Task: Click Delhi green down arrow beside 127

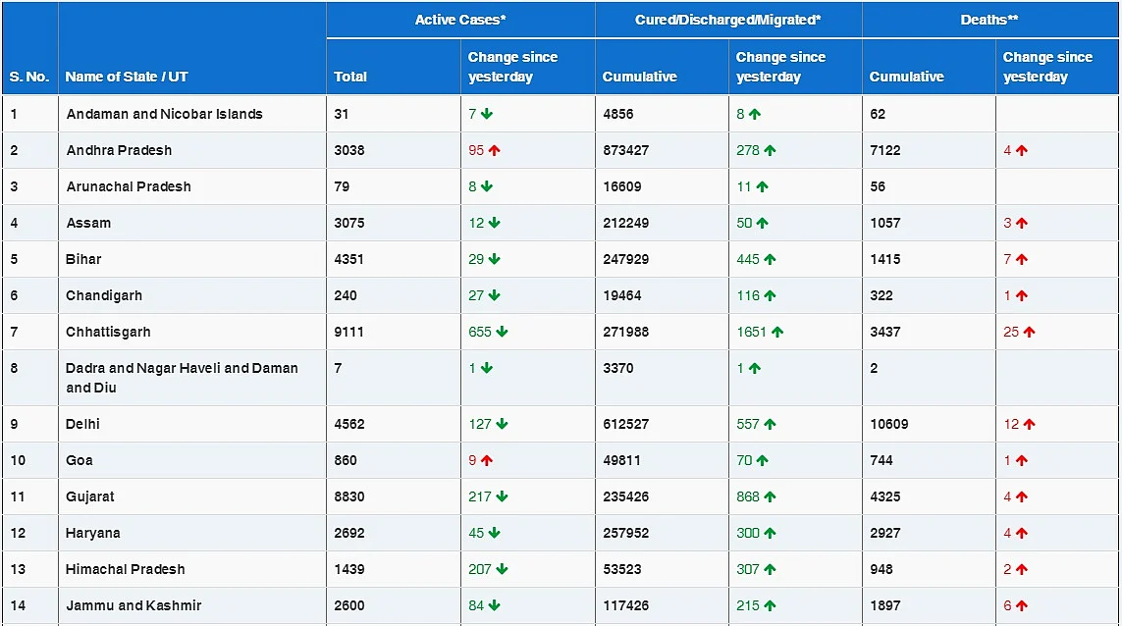Action: (x=502, y=424)
